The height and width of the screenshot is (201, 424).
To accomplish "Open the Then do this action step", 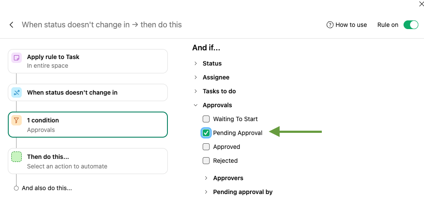I will tap(88, 161).
